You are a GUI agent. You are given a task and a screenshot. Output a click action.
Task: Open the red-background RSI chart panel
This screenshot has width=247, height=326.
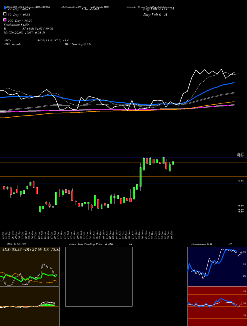click(217, 306)
